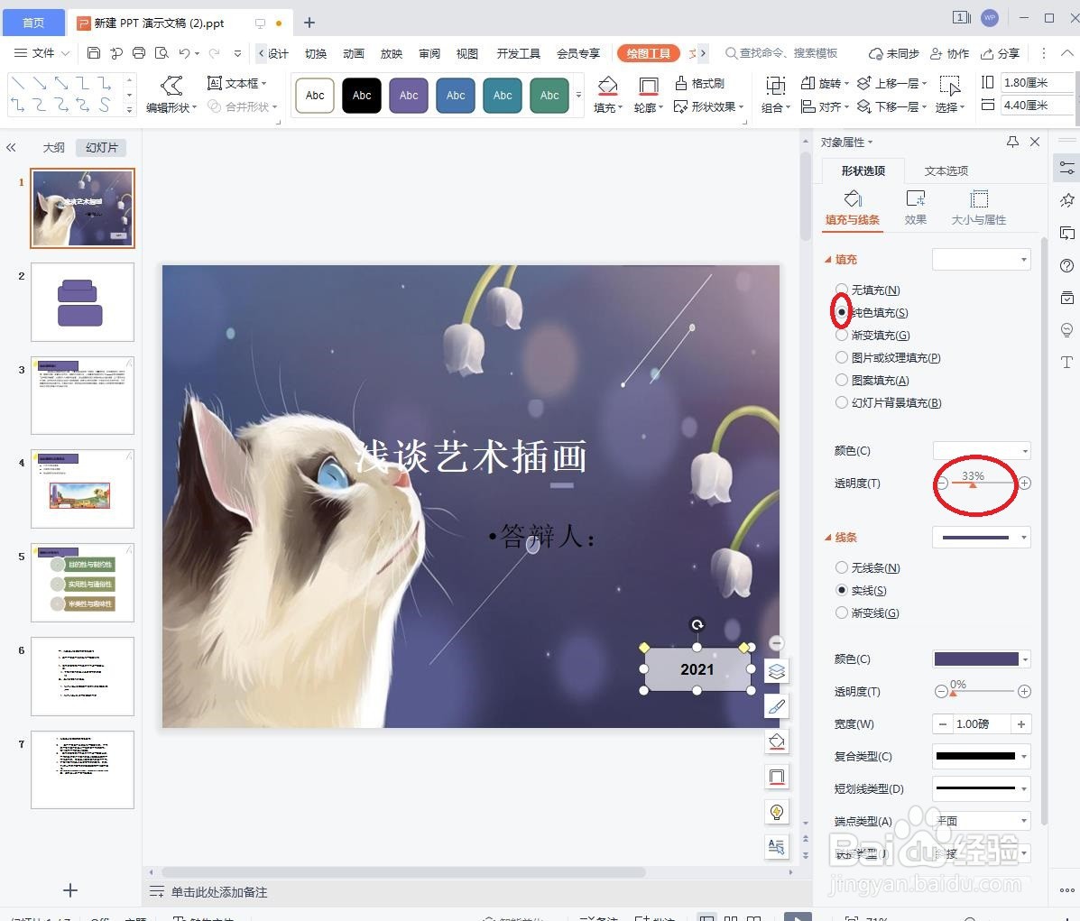Go to the 首页 home tab
Viewport: 1080px width, 921px height.
coord(33,23)
